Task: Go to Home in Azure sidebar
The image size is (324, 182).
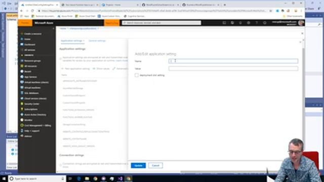Action: (26, 39)
